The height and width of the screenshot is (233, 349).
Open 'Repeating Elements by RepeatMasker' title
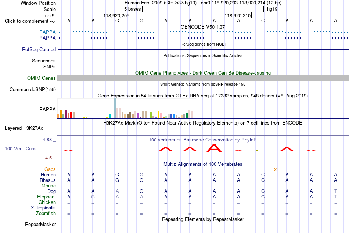(x=203, y=219)
